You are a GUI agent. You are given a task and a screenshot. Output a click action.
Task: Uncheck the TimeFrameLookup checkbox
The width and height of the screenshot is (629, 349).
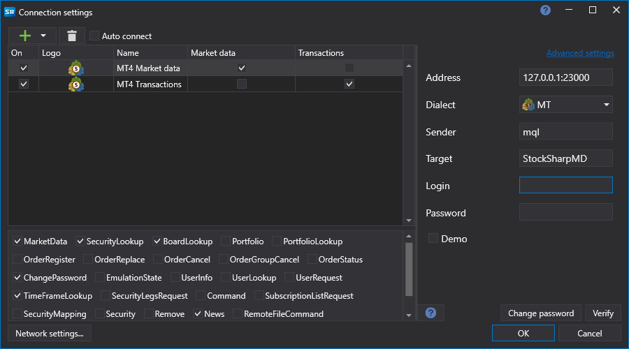[17, 296]
